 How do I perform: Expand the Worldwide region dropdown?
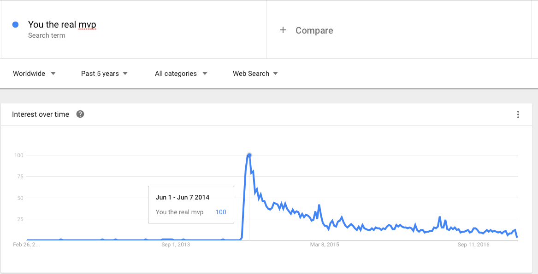34,74
